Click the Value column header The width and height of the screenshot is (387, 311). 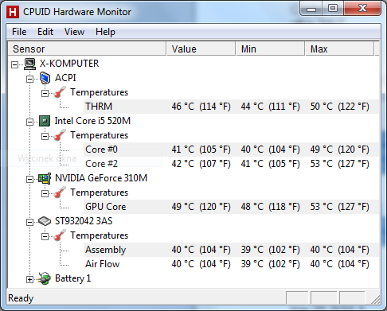(x=201, y=49)
